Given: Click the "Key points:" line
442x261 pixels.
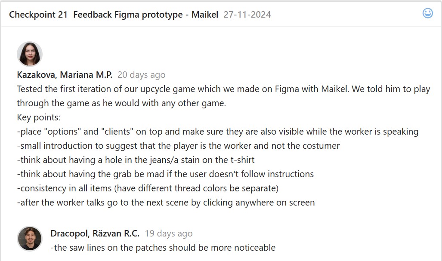Looking at the screenshot, I should pos(39,117).
